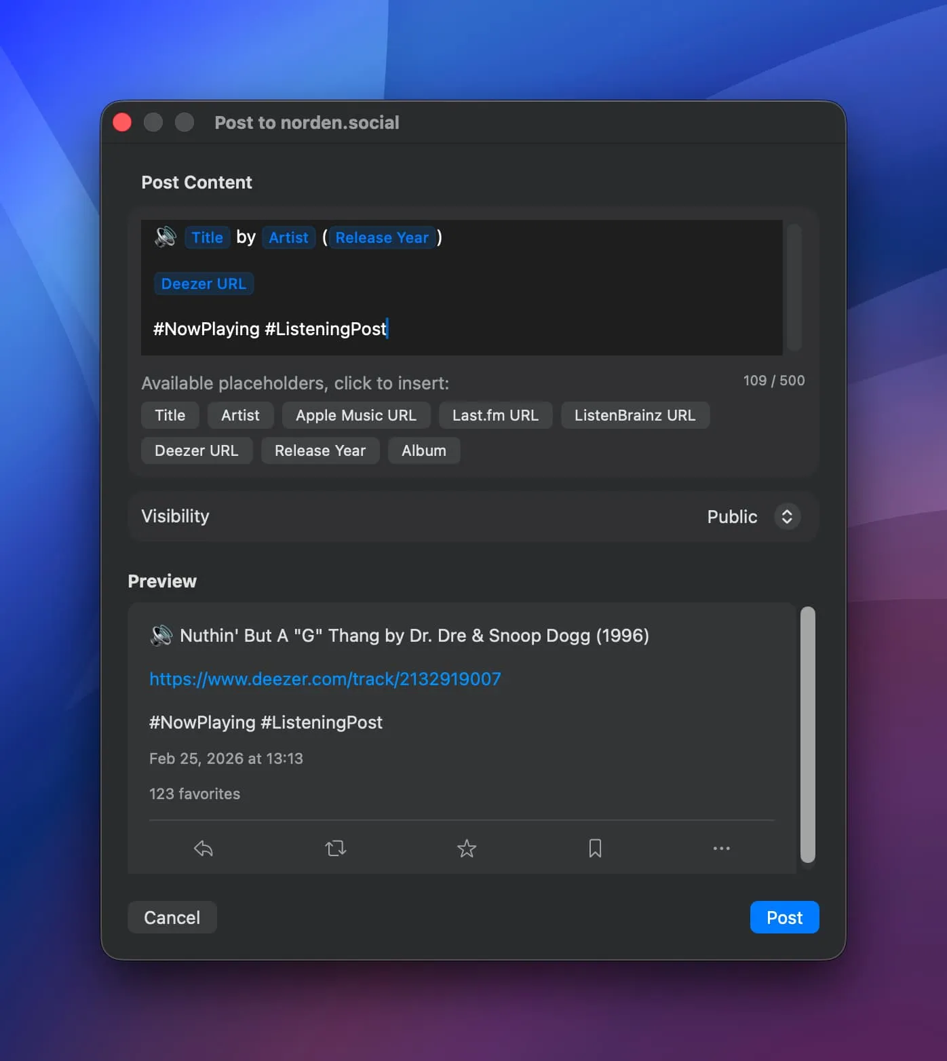
Task: Click the post editor scrollbar track
Action: click(x=794, y=287)
